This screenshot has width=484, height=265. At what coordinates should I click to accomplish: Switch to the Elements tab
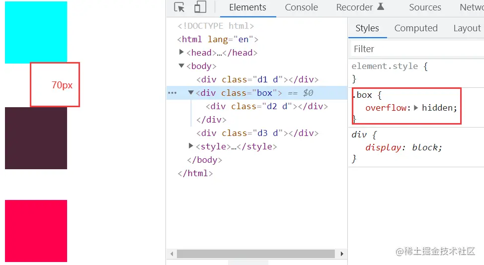click(247, 7)
